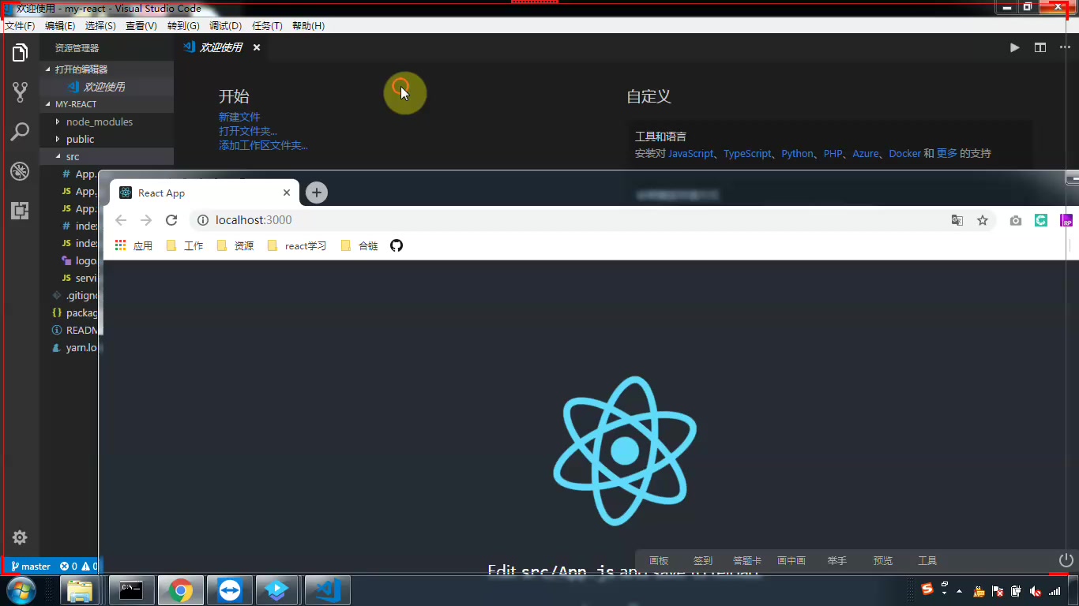1079x606 pixels.
Task: Click the errors count icon in status bar
Action: (69, 567)
